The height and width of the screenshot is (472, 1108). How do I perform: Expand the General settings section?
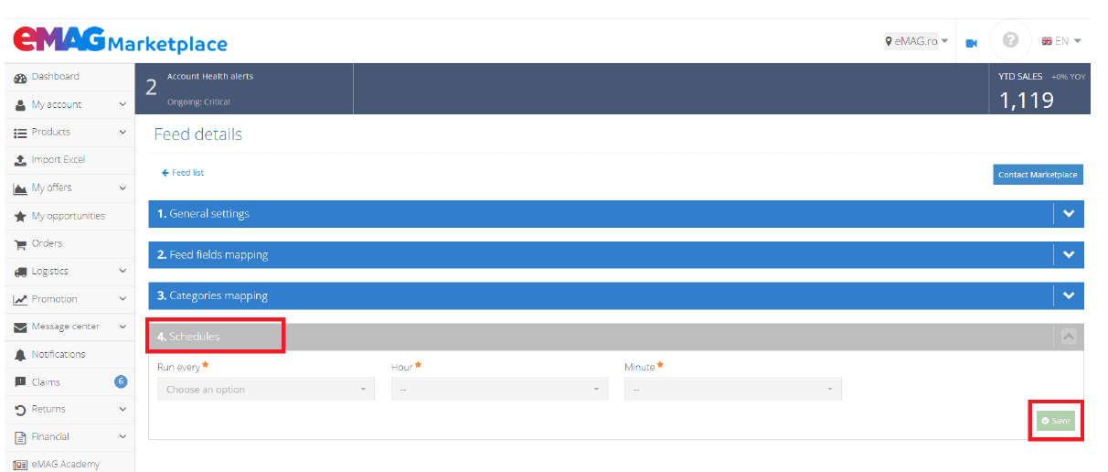pos(616,214)
